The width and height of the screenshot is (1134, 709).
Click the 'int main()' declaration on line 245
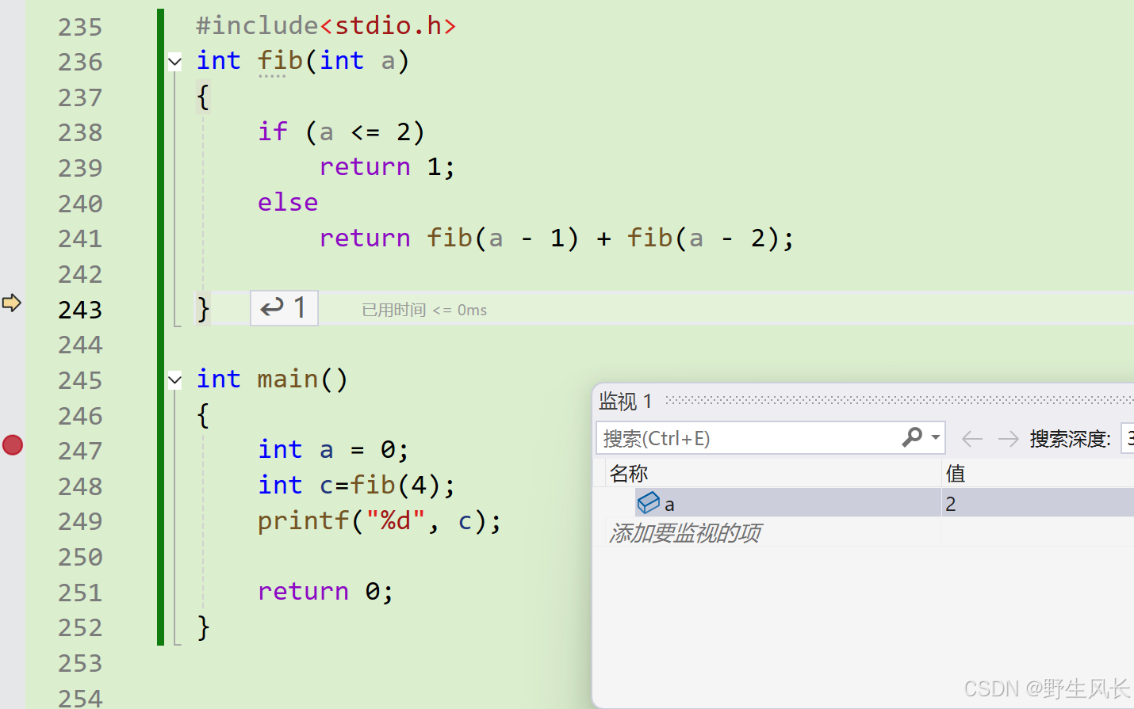[x=272, y=379]
